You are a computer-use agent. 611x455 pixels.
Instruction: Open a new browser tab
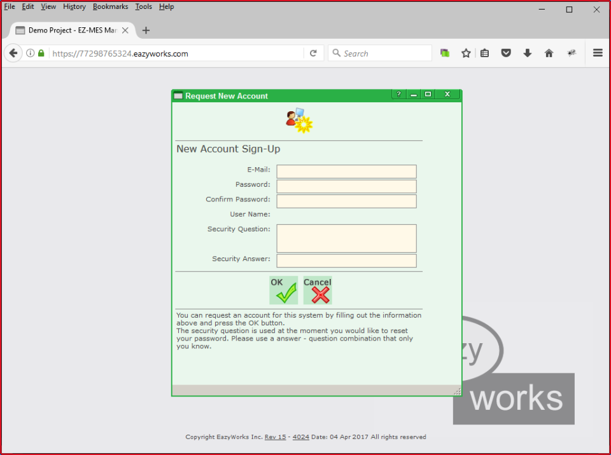click(x=146, y=31)
